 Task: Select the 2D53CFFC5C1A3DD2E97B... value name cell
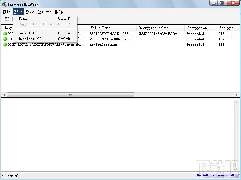(x=111, y=39)
